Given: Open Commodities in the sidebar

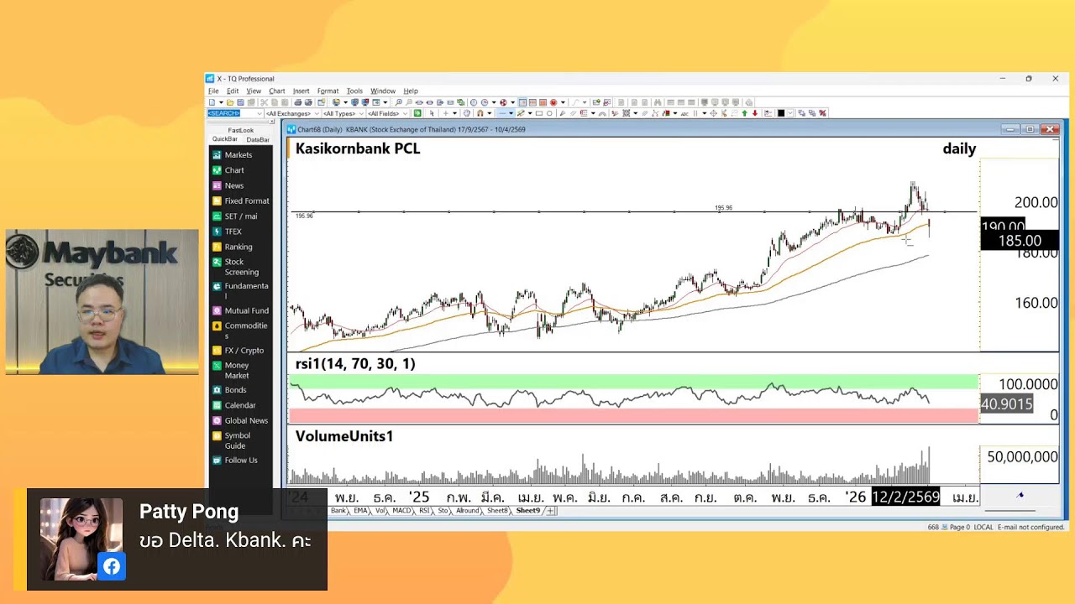Looking at the screenshot, I should click(x=245, y=331).
